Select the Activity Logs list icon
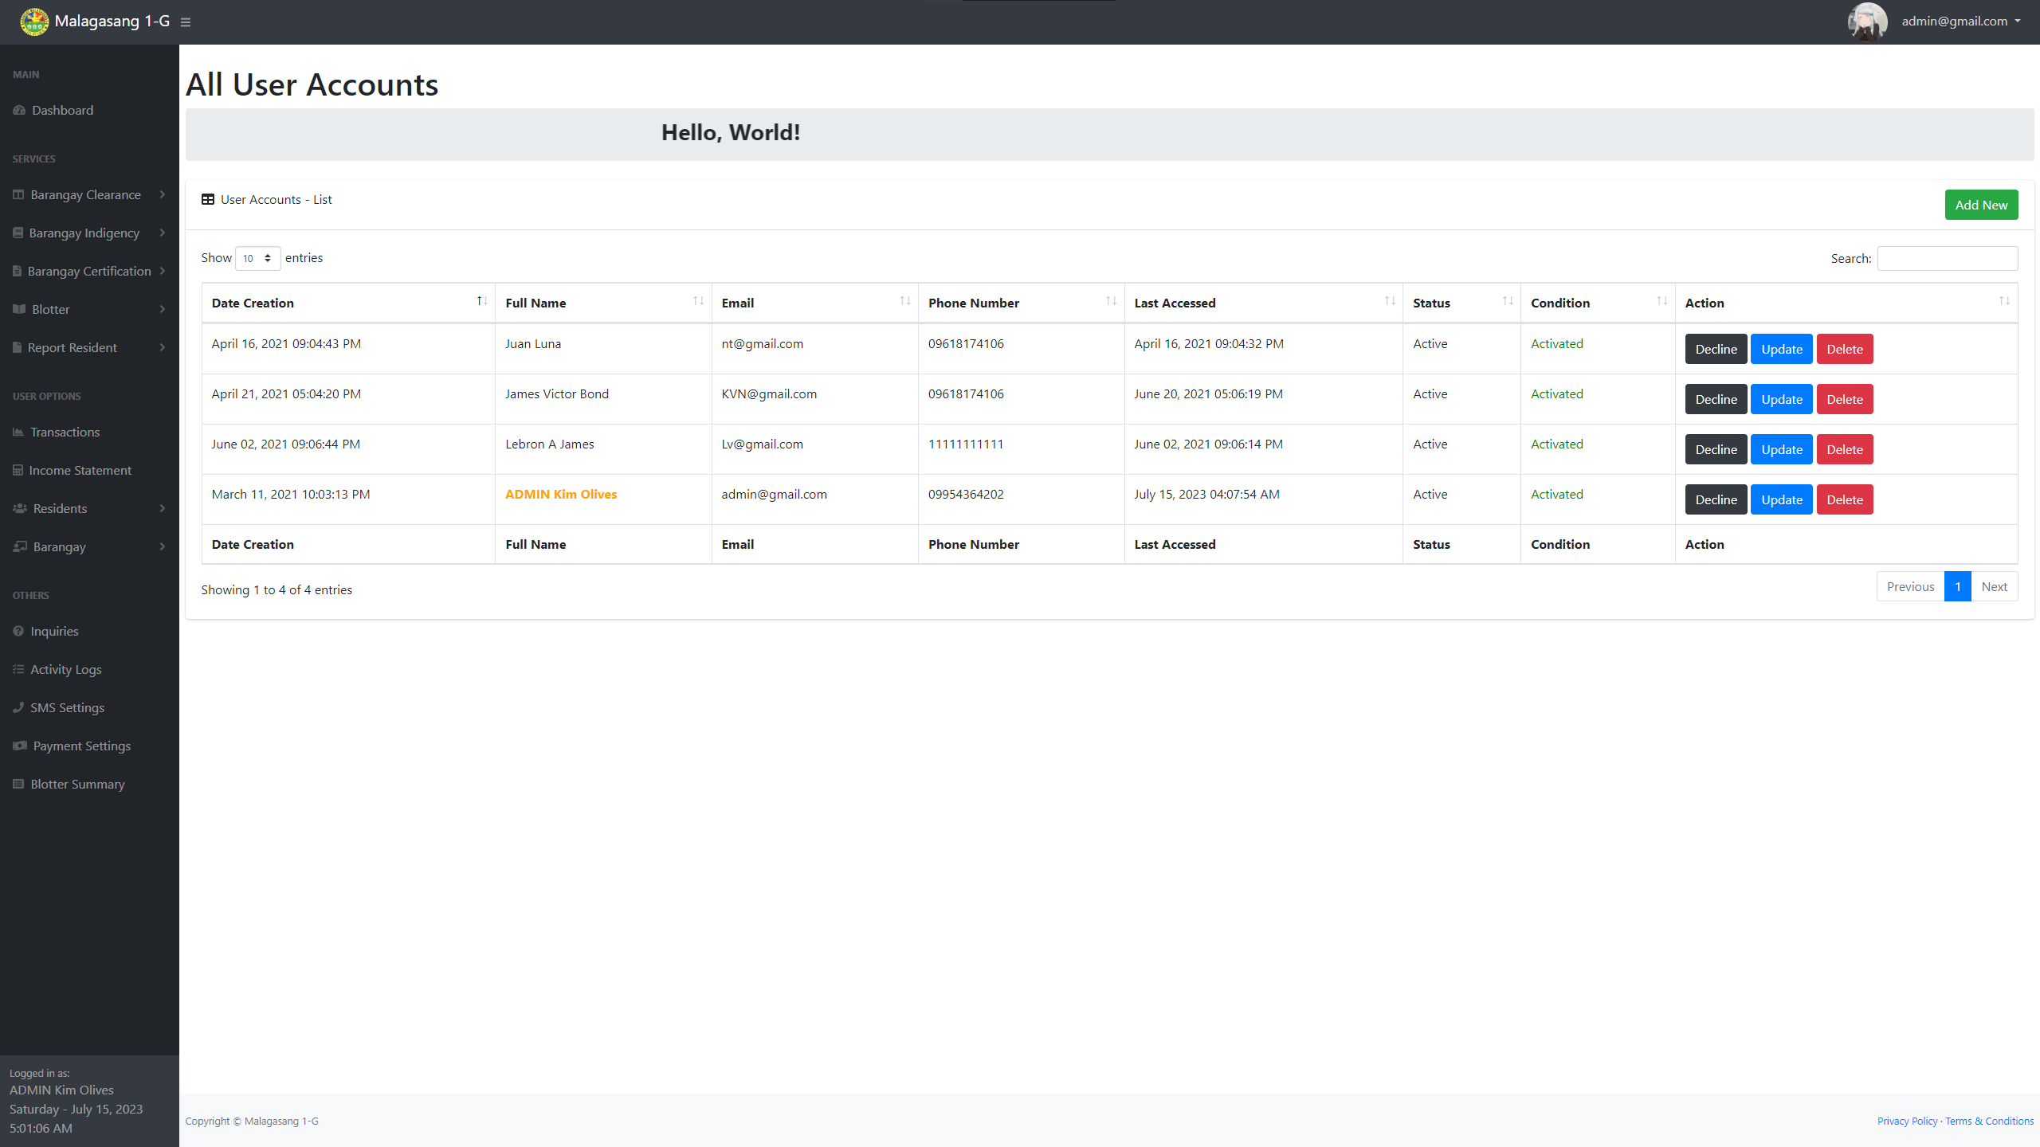 (18, 669)
